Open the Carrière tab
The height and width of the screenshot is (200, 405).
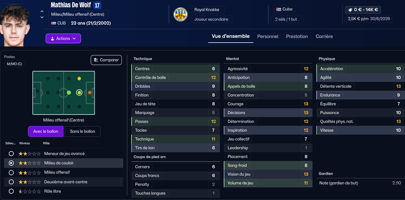click(x=324, y=36)
